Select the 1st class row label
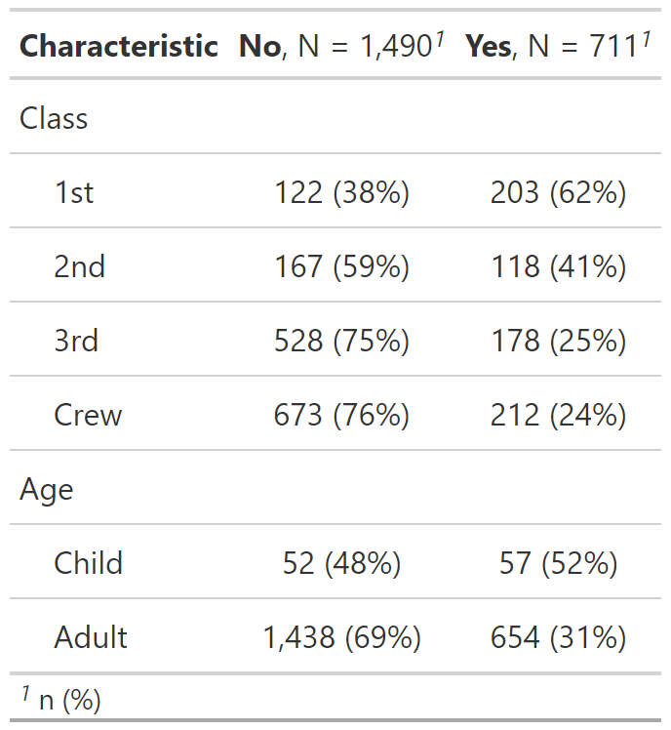This screenshot has width=671, height=730. click(x=74, y=192)
